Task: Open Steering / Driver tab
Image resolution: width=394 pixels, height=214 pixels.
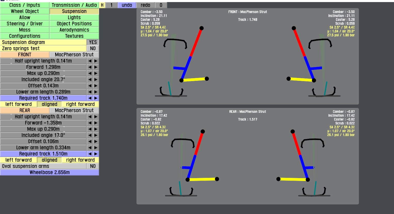Action: tap(25, 24)
